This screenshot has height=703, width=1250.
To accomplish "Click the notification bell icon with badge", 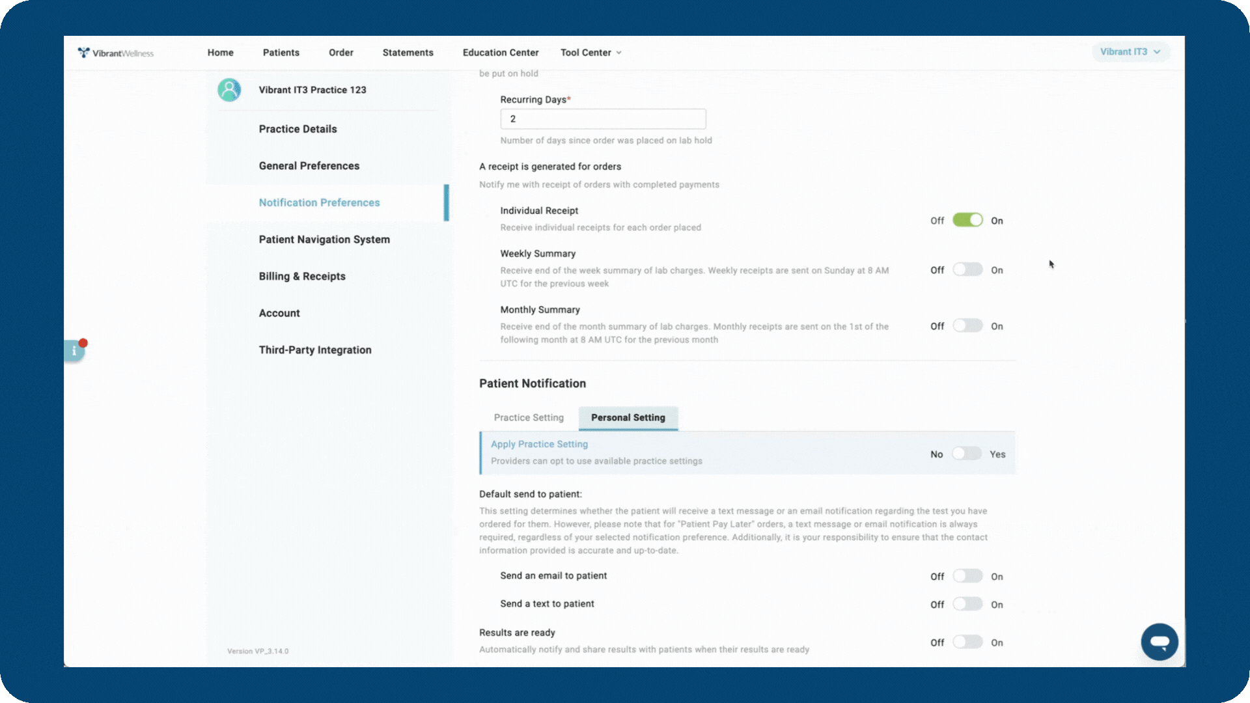I will 74,350.
